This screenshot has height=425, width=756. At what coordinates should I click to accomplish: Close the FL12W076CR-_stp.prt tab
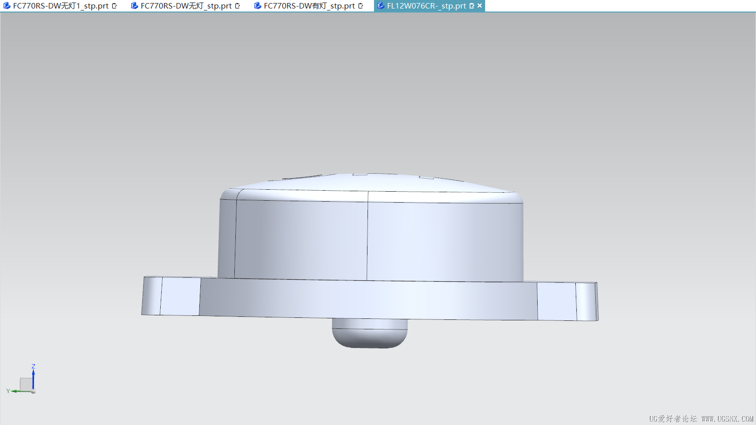coord(480,6)
